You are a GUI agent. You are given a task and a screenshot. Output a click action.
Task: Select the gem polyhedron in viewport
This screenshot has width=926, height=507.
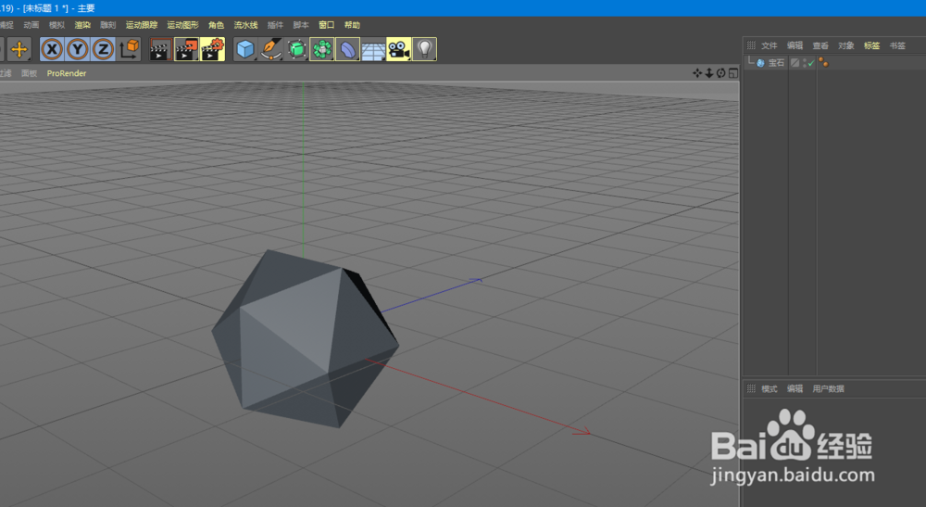click(304, 338)
